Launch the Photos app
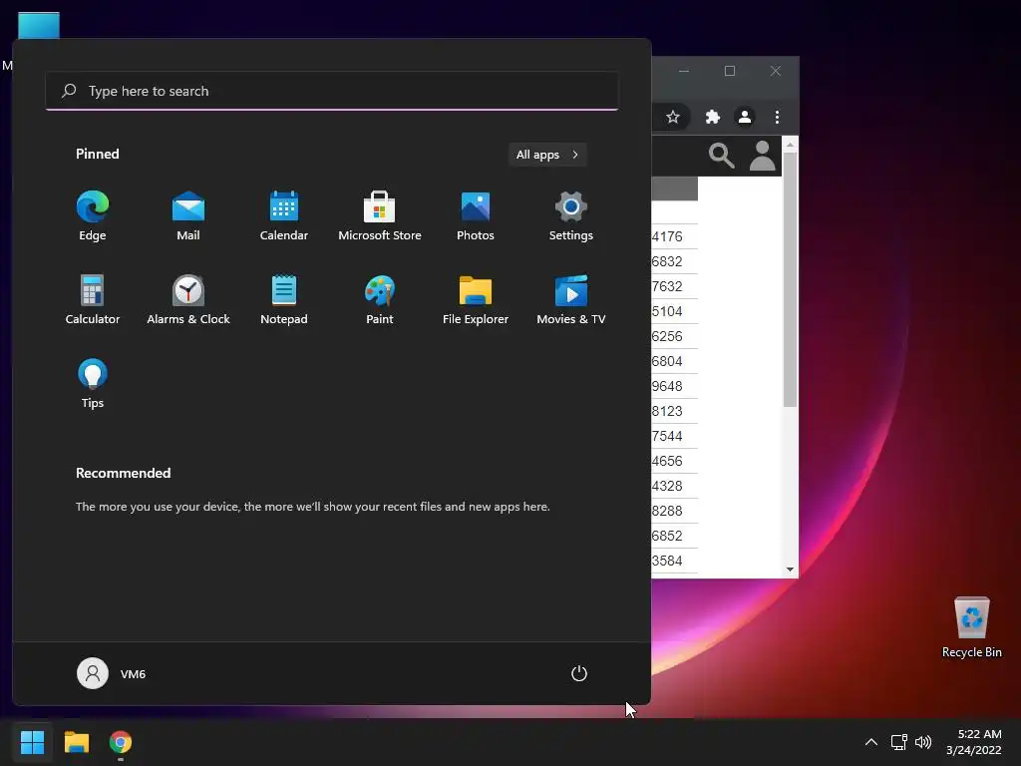This screenshot has height=766, width=1021. coord(476,216)
